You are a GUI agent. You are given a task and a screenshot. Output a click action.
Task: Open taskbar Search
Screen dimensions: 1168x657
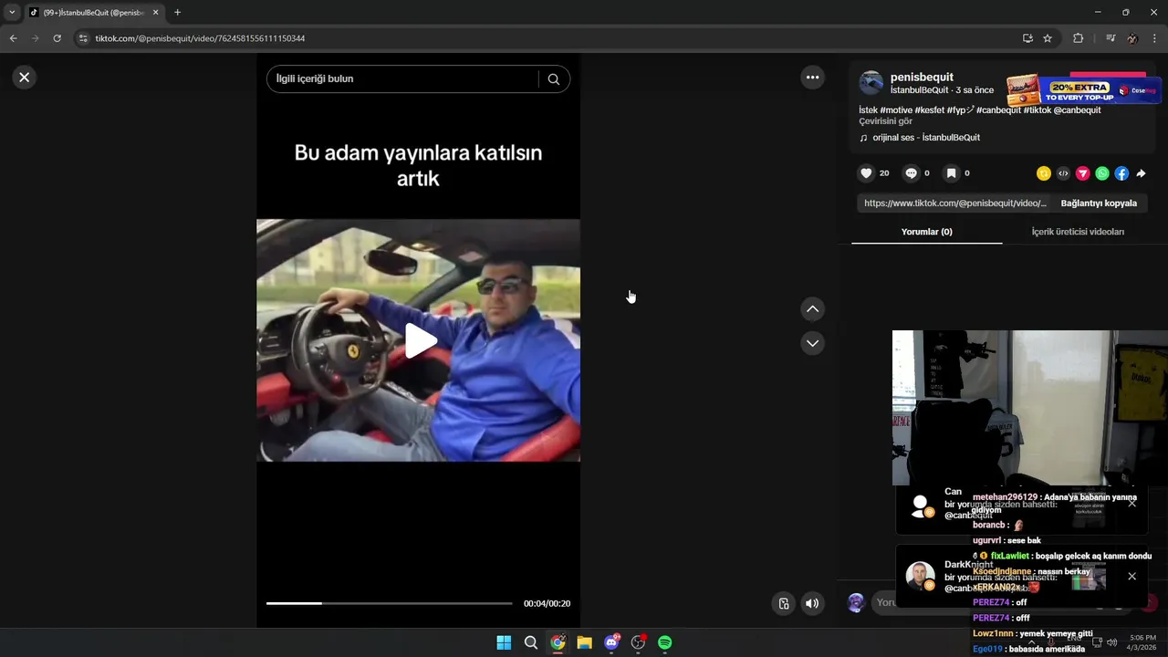(x=530, y=642)
